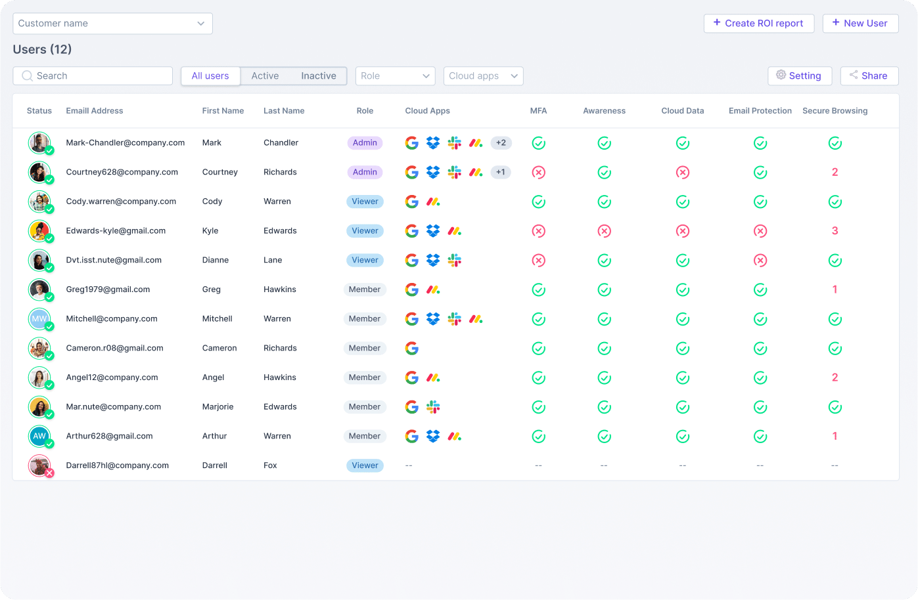This screenshot has width=918, height=600.
Task: Click Monday icon in Cody Warren's row
Action: (433, 202)
